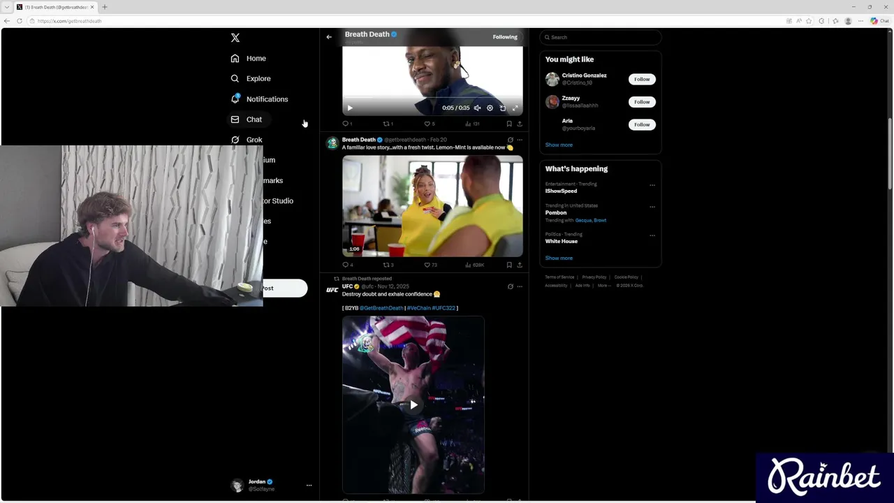The height and width of the screenshot is (503, 894).
Task: Show more under You might like
Action: [x=559, y=145]
